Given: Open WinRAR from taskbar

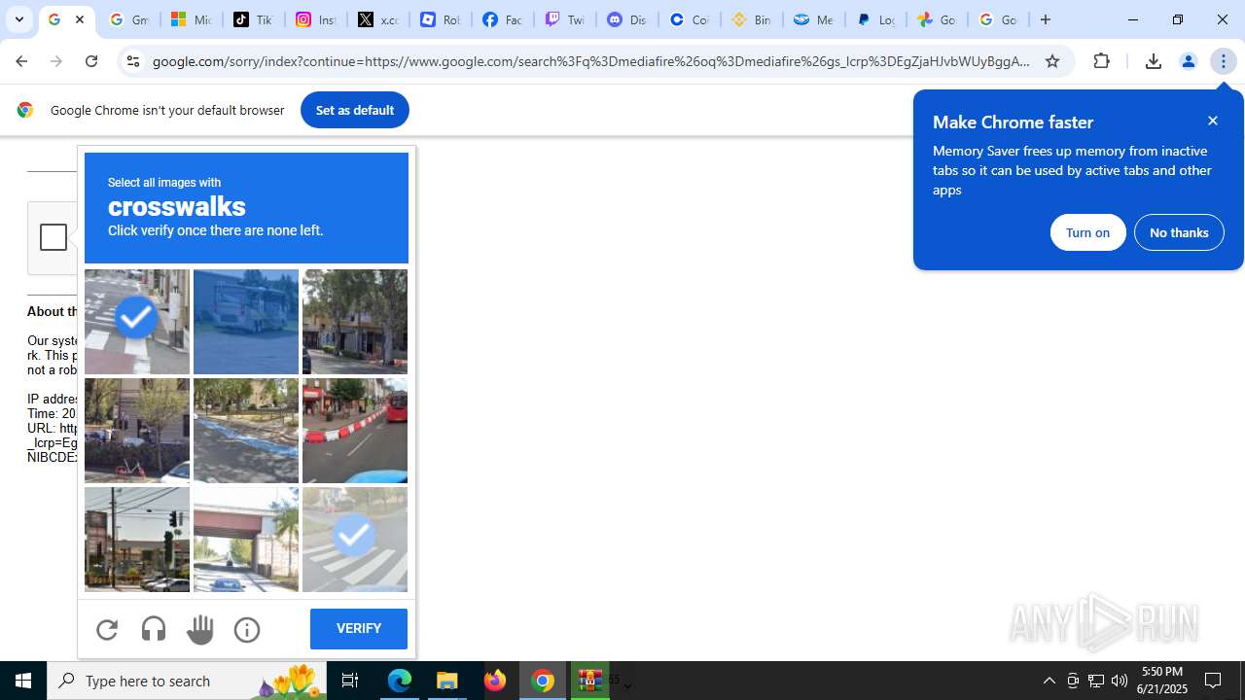Looking at the screenshot, I should 590,681.
